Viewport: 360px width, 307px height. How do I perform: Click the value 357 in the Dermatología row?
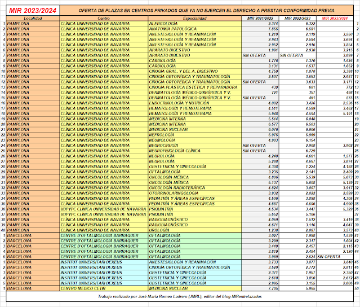point(312,93)
